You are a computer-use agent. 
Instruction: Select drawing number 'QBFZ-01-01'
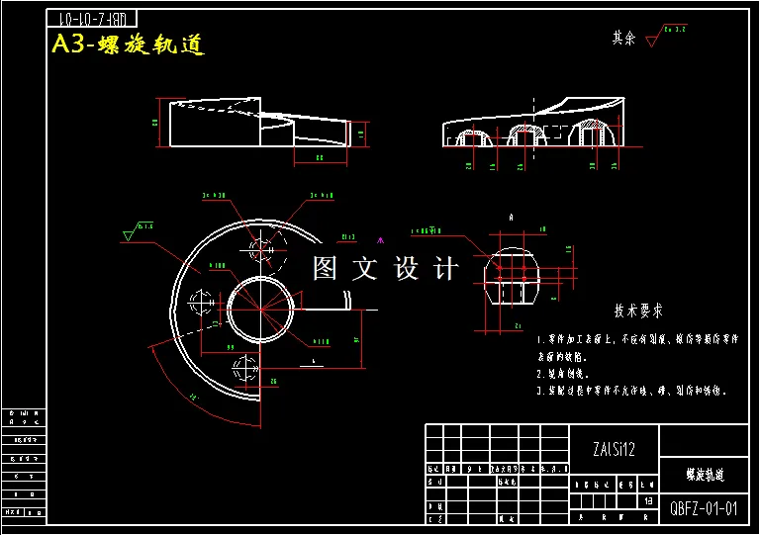[704, 509]
